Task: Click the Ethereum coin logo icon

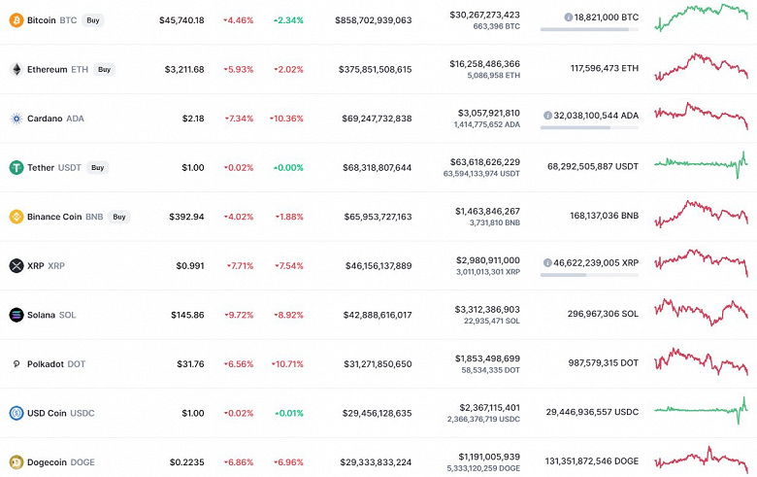Action: pos(16,70)
